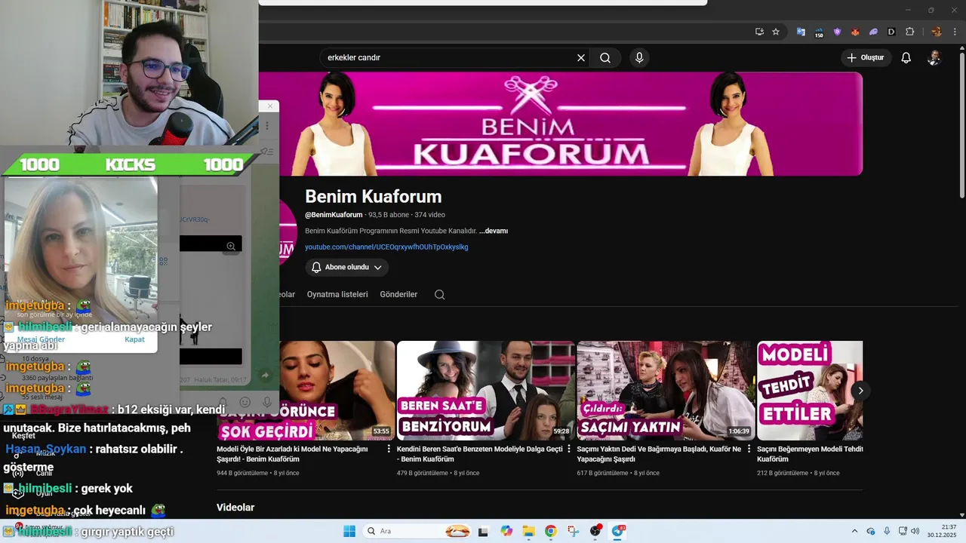This screenshot has height=543, width=966.
Task: Open Copilot from the taskbar
Action: [x=506, y=531]
